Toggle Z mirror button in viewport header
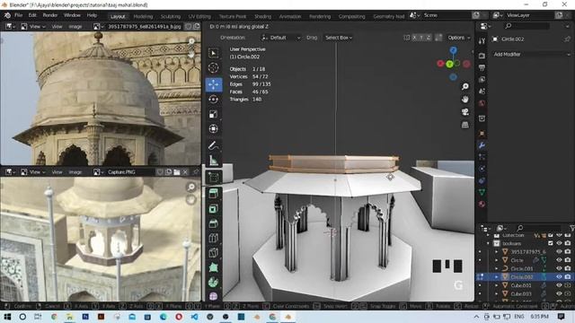 [429, 38]
